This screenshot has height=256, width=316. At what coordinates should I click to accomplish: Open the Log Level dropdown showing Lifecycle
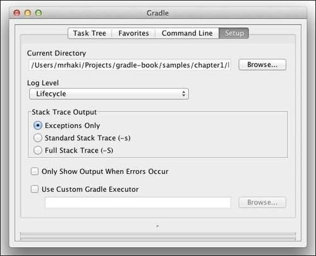click(109, 94)
